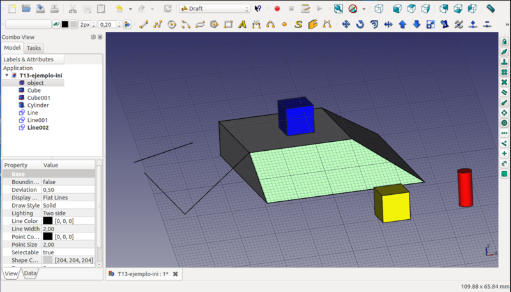Switch to the Tasks tab
Viewport: 511px width, 292px height.
coord(34,48)
